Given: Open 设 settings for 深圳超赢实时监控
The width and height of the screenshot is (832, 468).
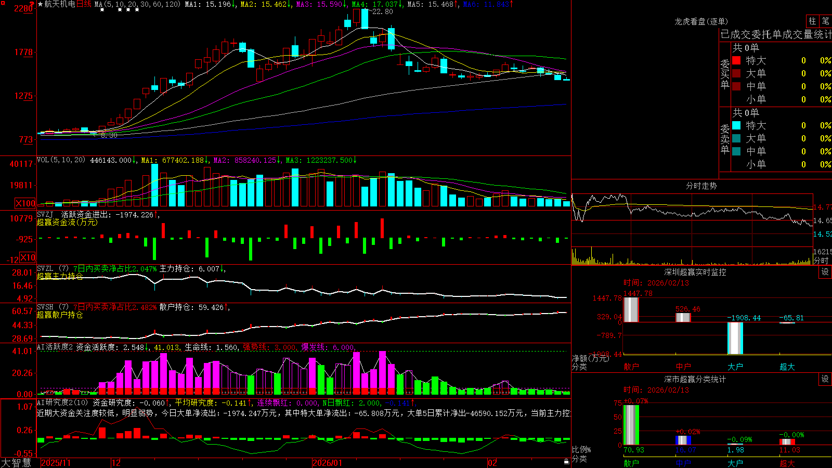Looking at the screenshot, I should point(825,272).
